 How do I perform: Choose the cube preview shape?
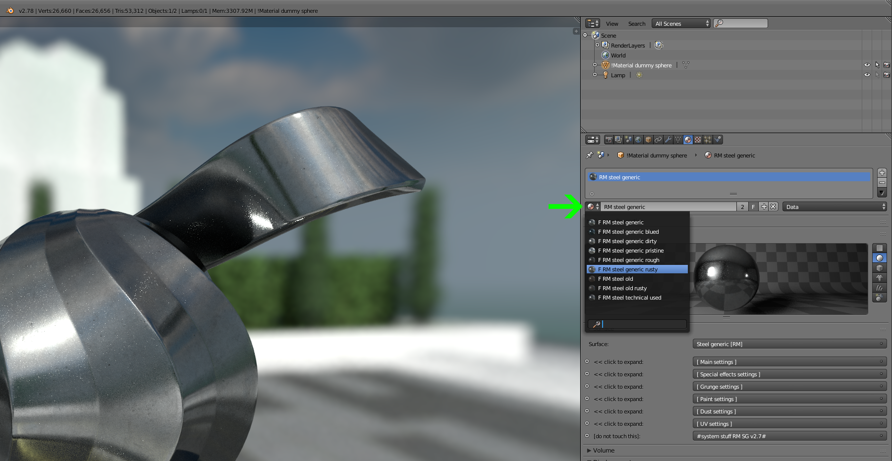pos(880,268)
